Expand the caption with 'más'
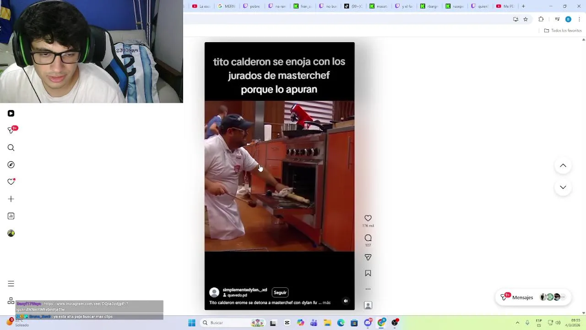This screenshot has height=330, width=586. 326,302
